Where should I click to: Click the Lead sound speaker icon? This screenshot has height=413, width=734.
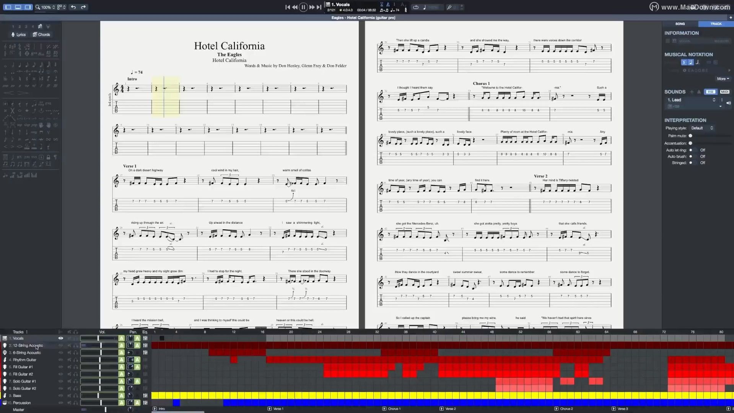[x=729, y=103]
